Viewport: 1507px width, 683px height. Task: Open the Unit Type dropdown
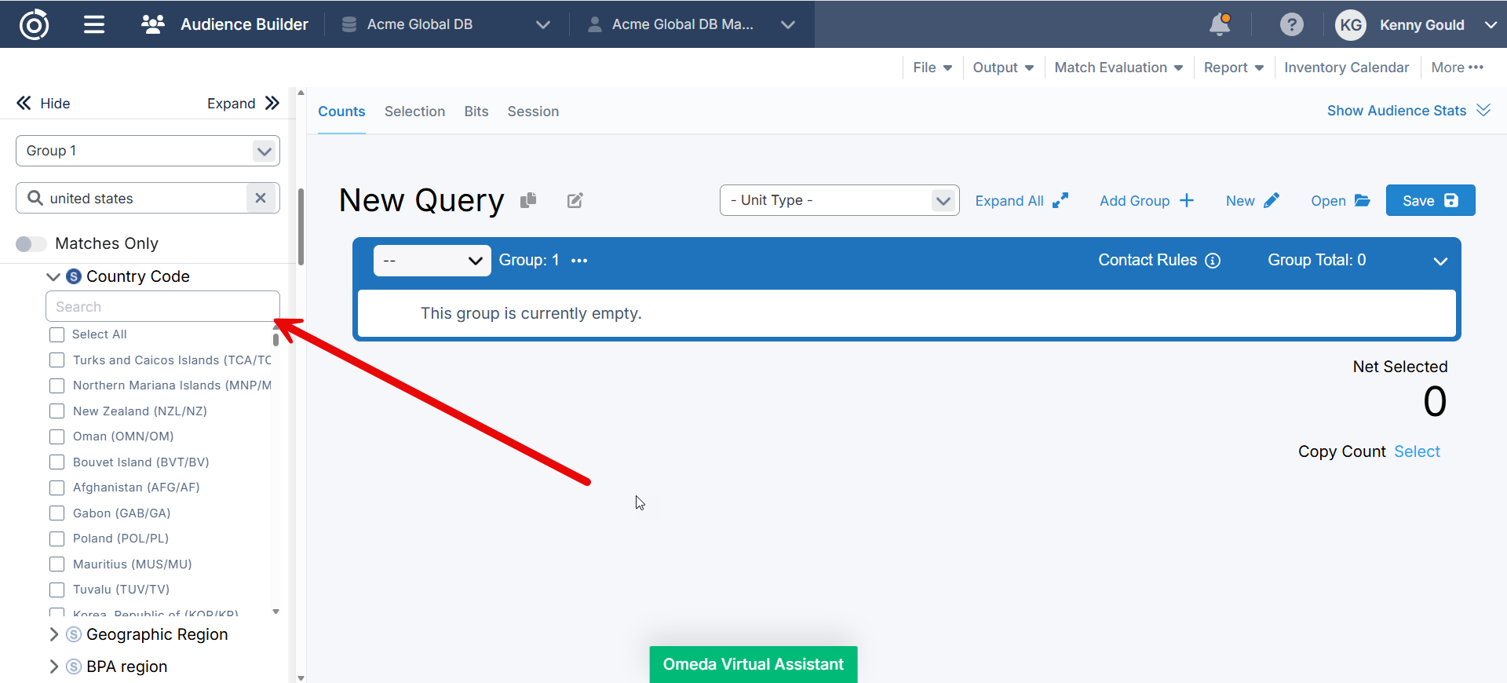pyautogui.click(x=838, y=200)
